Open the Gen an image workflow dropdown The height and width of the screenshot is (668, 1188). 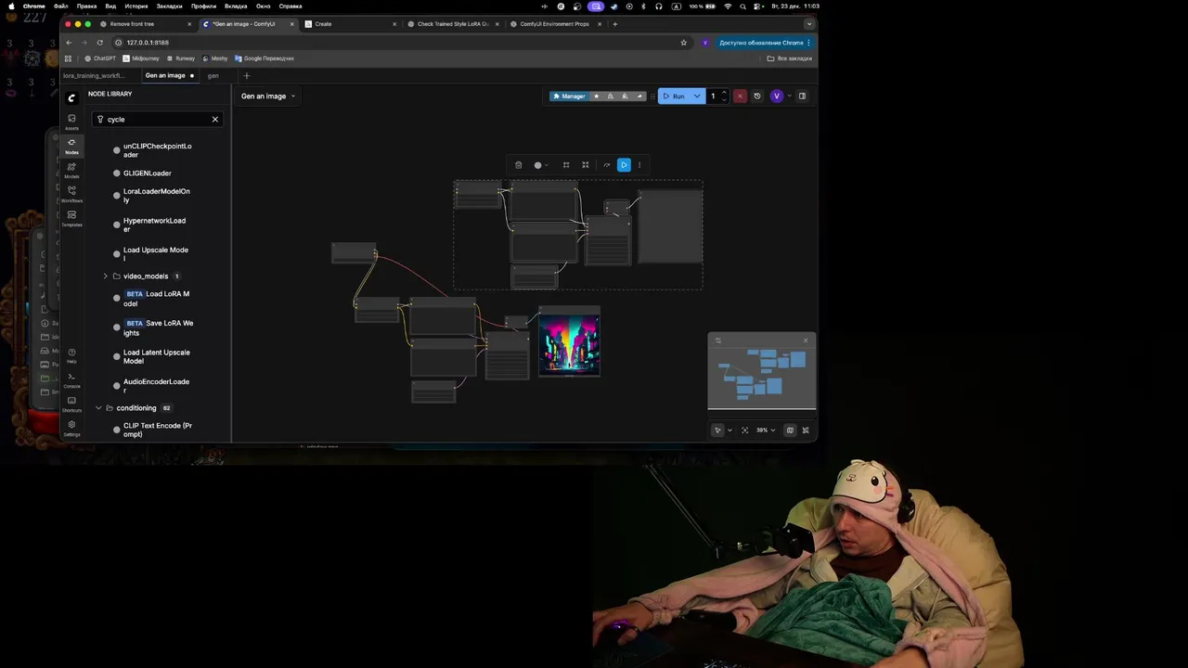coord(268,96)
